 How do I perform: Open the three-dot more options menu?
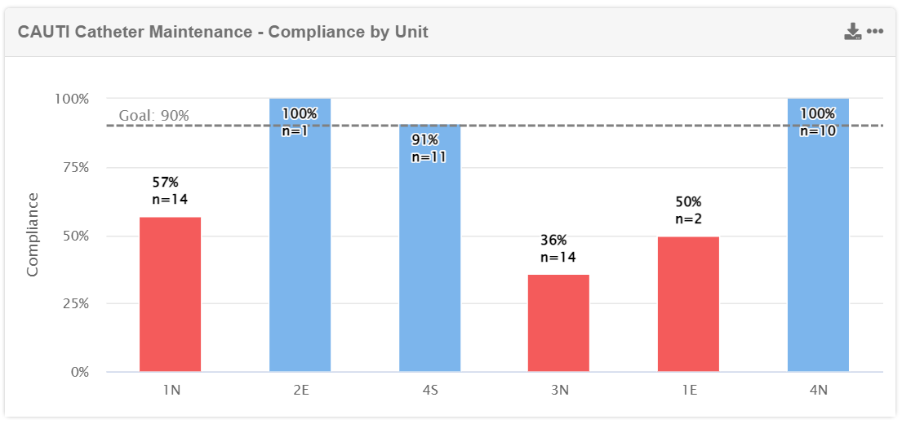click(875, 32)
